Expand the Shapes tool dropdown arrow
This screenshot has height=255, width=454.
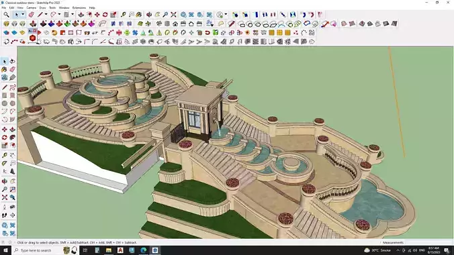73,15
